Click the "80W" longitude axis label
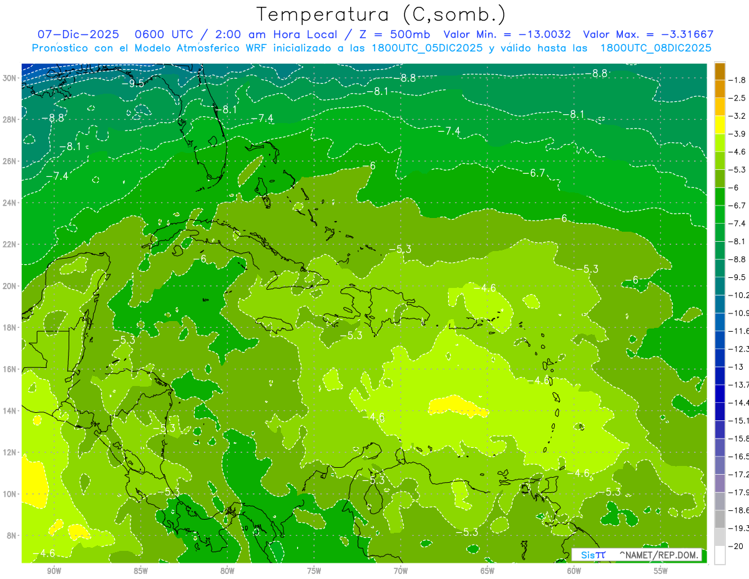Image resolution: width=749 pixels, height=579 pixels. 227,571
